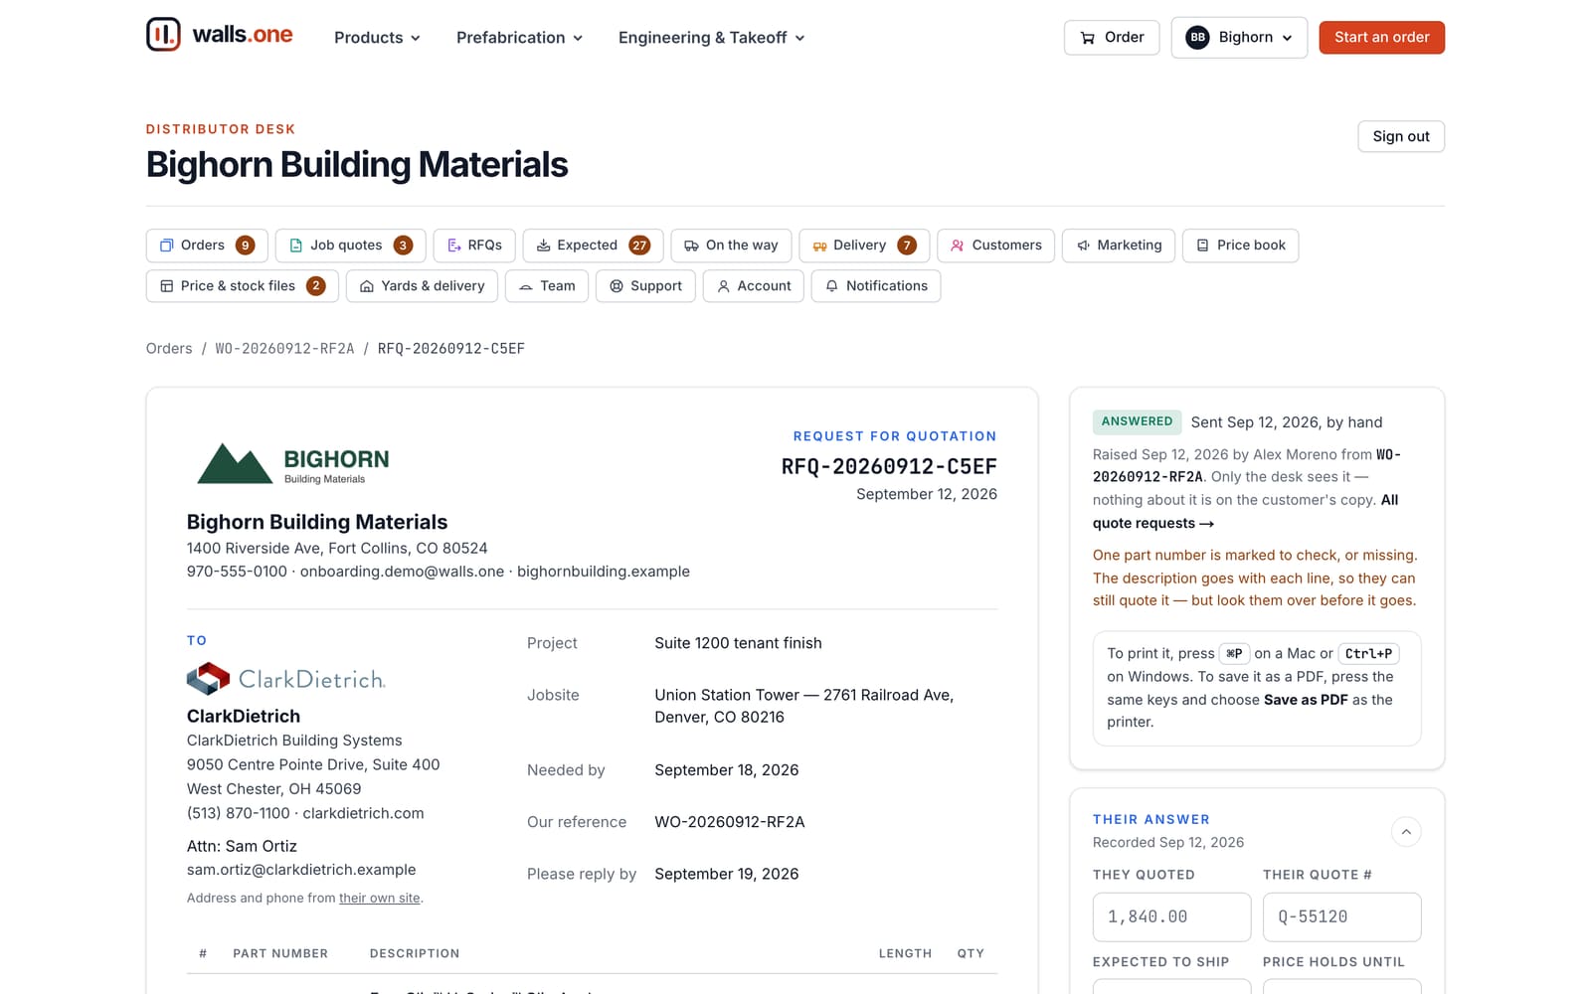Viewport: 1591px width, 994px height.
Task: Click the They Quoted amount field
Action: point(1171,916)
